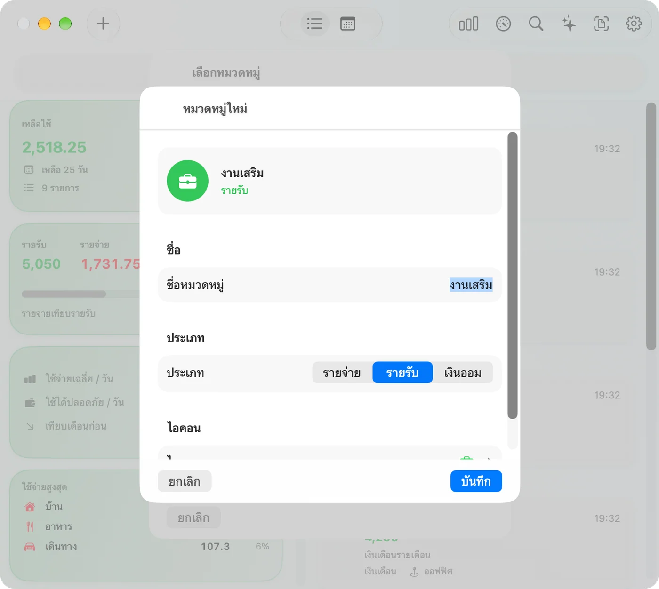Select the เงินออม type segment
Viewport: 659px width, 589px height.
[x=463, y=373]
